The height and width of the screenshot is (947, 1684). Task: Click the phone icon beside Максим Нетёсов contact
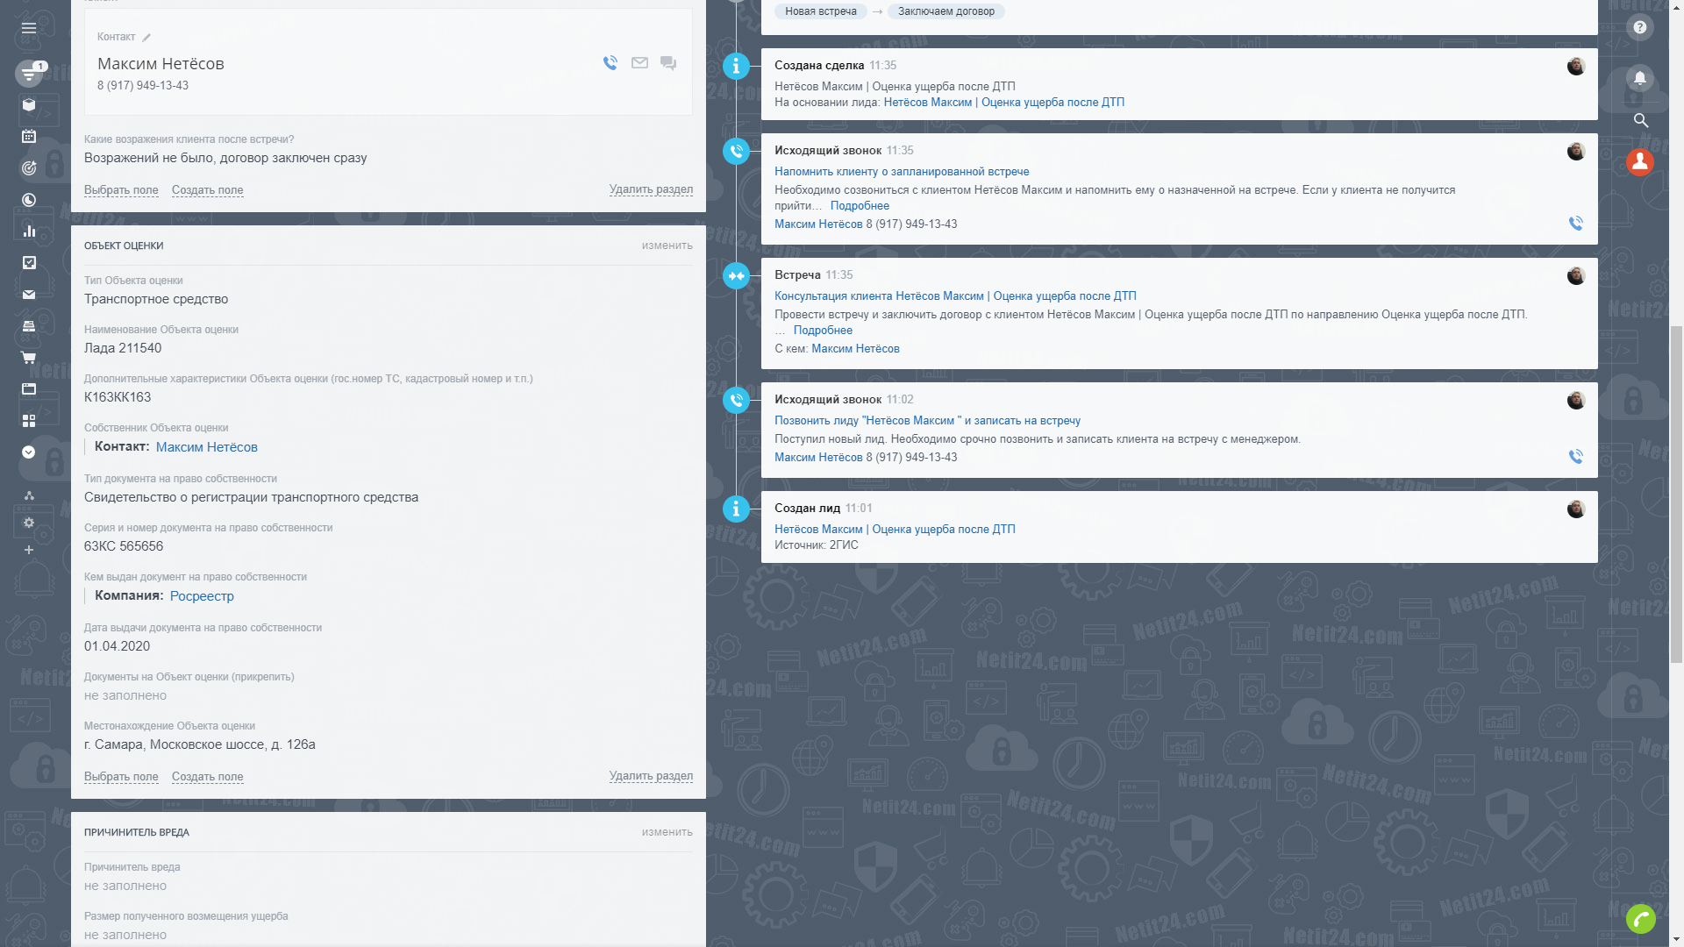[610, 63]
